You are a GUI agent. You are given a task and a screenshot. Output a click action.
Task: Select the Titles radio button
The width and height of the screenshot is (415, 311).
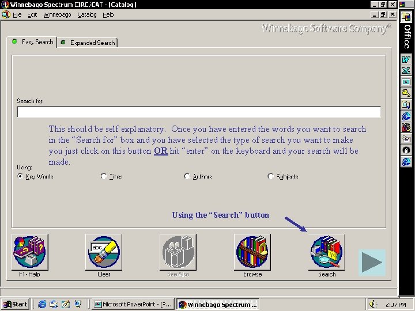pyautogui.click(x=104, y=176)
